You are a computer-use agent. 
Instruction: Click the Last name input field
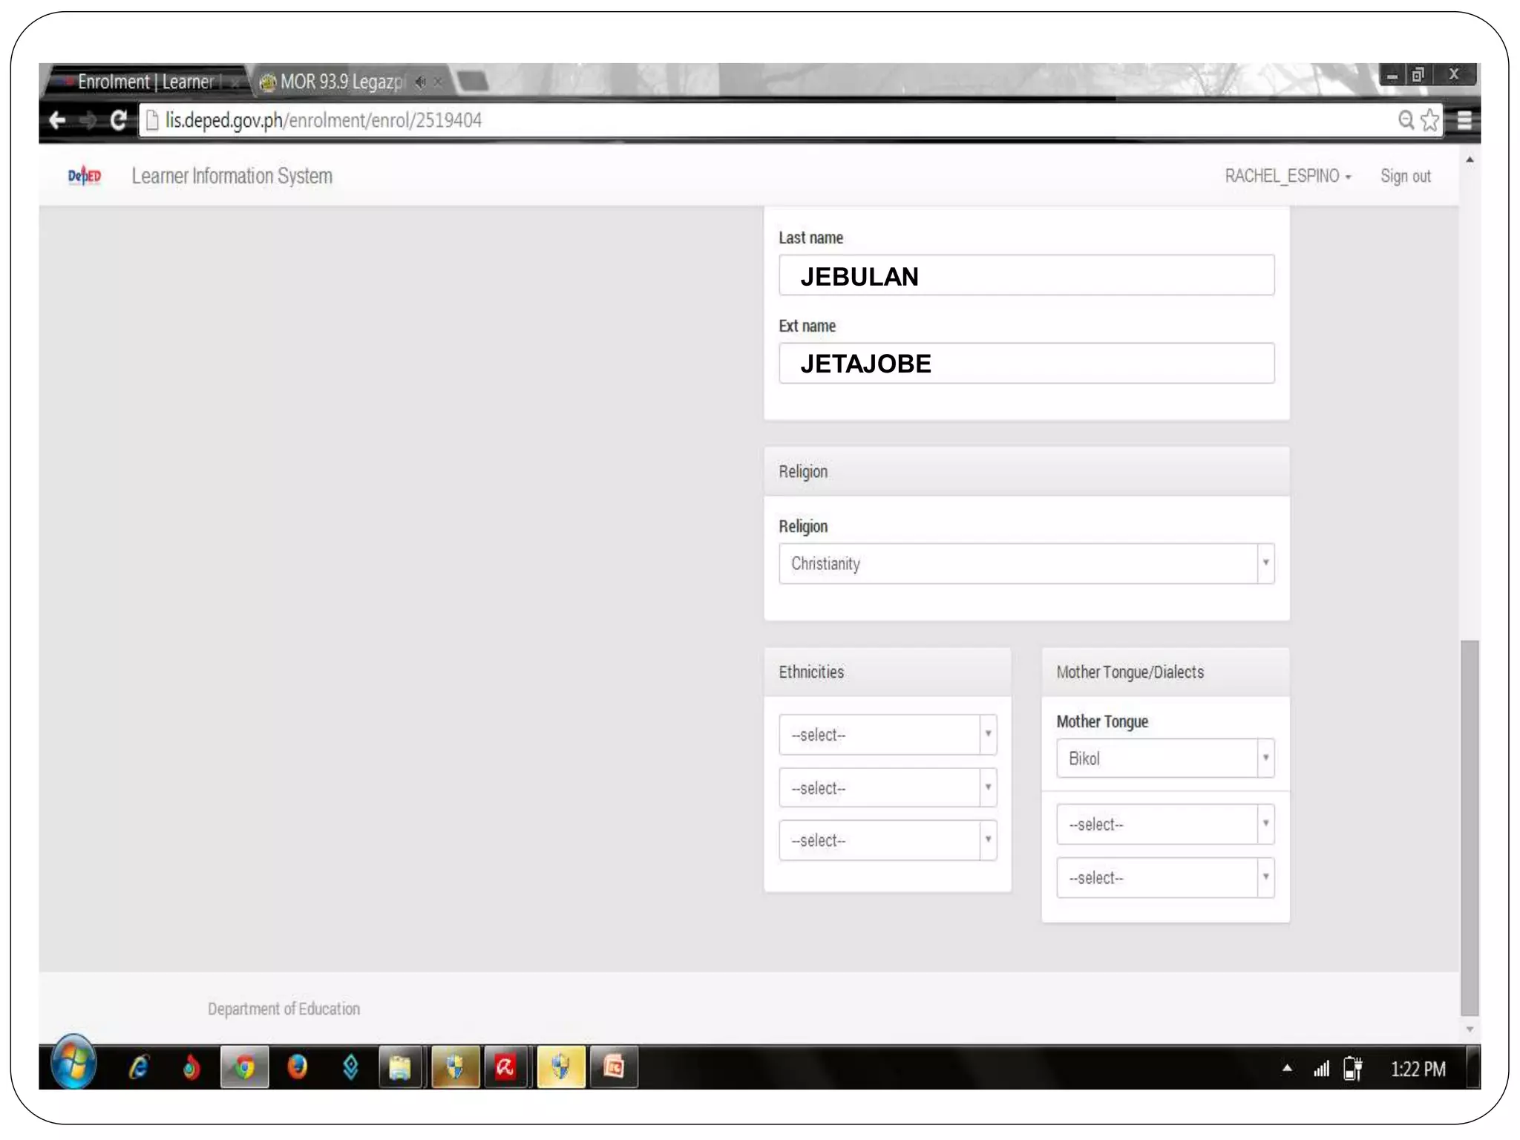pos(1026,276)
